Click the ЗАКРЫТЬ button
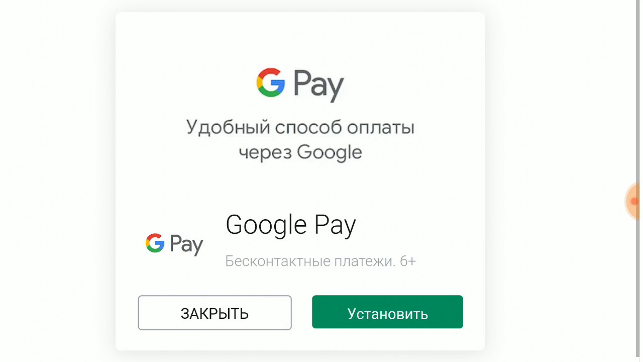Image resolution: width=643 pixels, height=362 pixels. [215, 313]
